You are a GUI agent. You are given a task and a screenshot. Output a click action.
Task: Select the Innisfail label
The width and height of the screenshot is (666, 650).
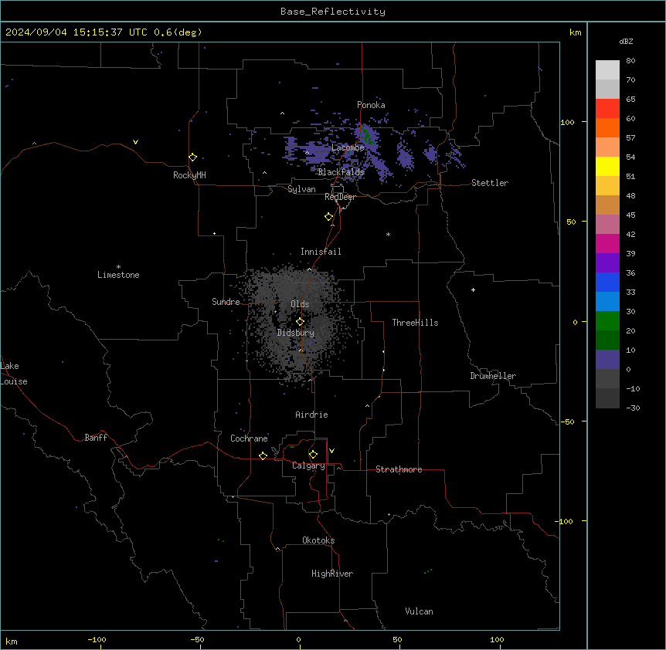pos(321,252)
